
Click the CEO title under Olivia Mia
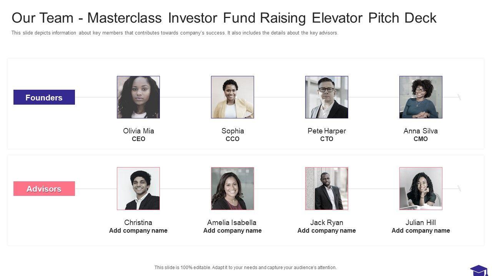tap(138, 139)
